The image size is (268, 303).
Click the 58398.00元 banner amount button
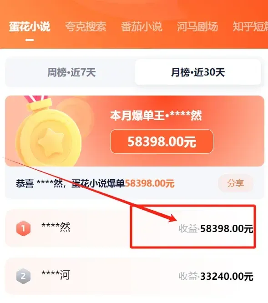[x=162, y=141]
